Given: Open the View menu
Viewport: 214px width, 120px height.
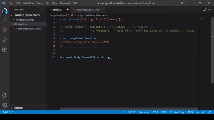Looking at the screenshot, I should click(x=39, y=3).
